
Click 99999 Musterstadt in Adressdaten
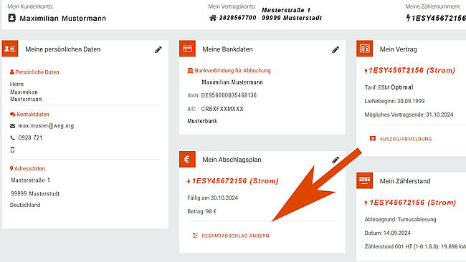coord(35,194)
